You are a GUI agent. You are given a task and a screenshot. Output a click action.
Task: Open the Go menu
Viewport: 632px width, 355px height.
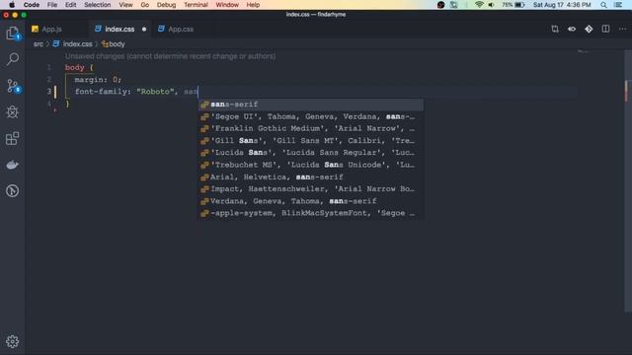tap(145, 5)
